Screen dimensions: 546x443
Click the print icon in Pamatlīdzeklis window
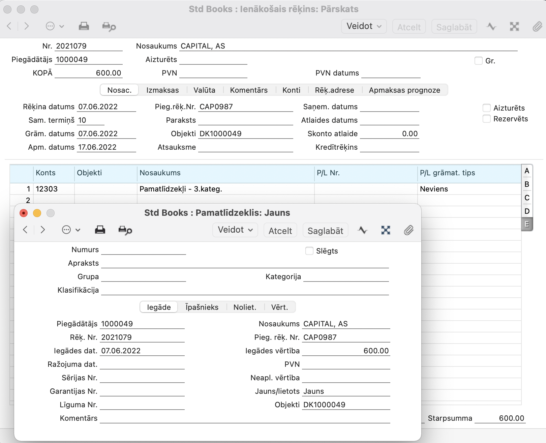click(100, 230)
